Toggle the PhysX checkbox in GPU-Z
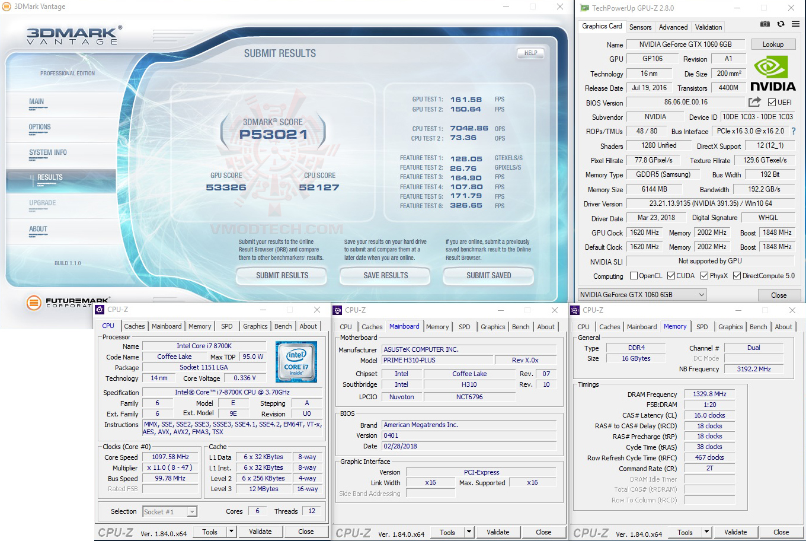This screenshot has height=541, width=806. point(704,275)
